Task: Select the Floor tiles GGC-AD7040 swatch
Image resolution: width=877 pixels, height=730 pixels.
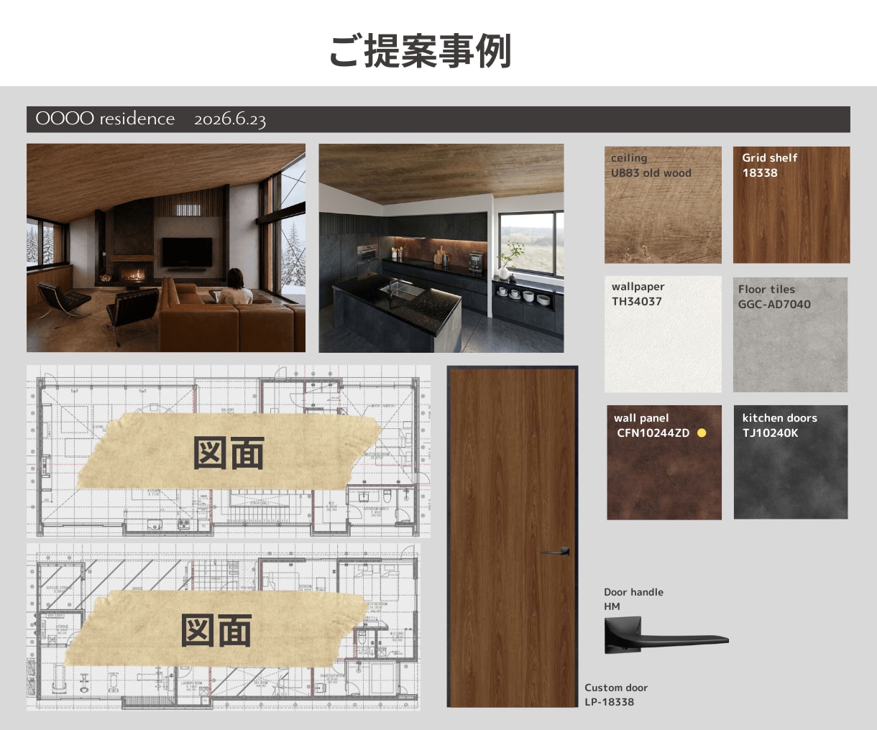Action: click(791, 334)
